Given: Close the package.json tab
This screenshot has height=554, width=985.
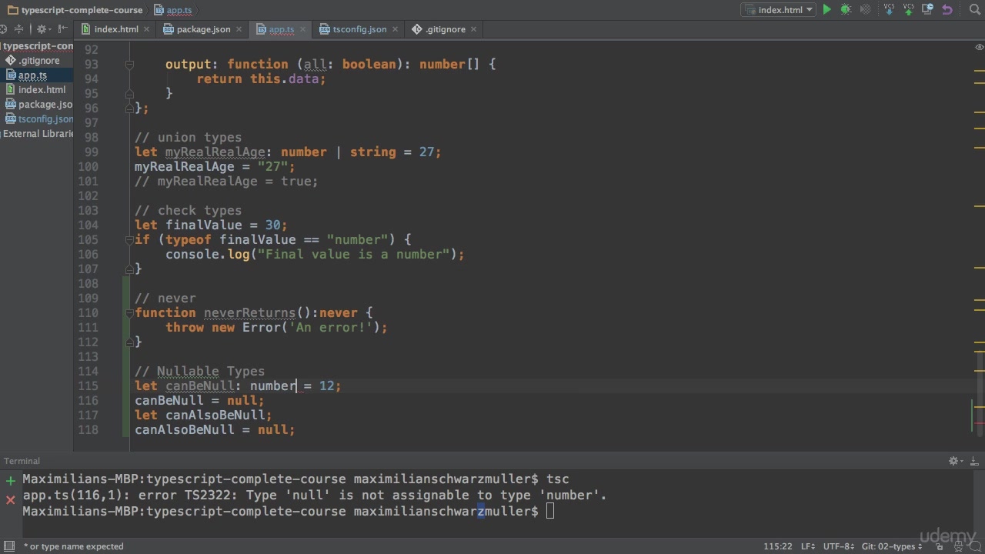Looking at the screenshot, I should 239,29.
